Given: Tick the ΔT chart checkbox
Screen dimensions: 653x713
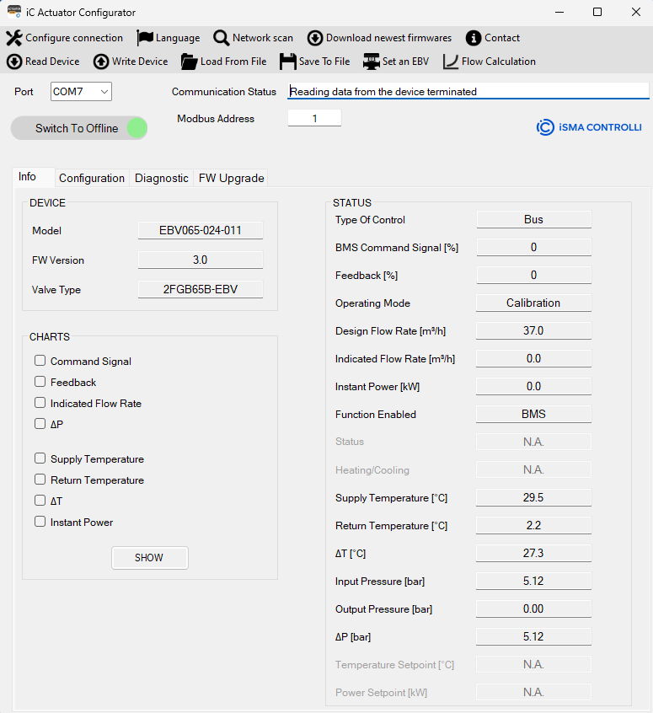Looking at the screenshot, I should point(40,500).
